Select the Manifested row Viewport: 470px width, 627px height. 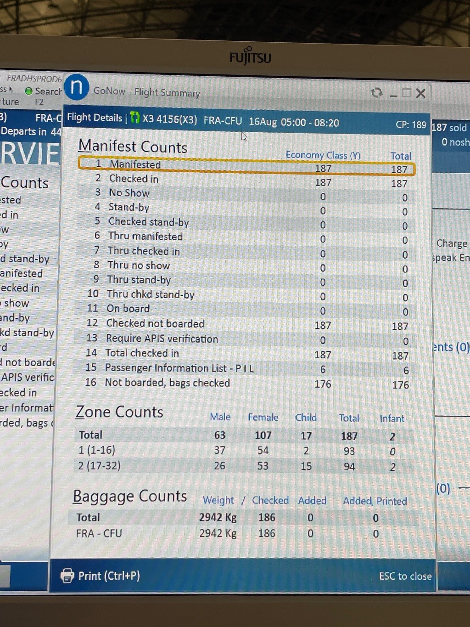pos(246,165)
